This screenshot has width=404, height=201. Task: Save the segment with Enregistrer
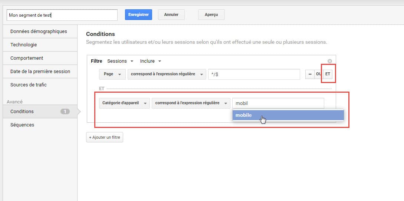click(138, 15)
